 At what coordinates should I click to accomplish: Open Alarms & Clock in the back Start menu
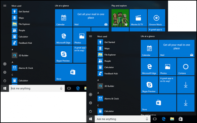click(22, 68)
